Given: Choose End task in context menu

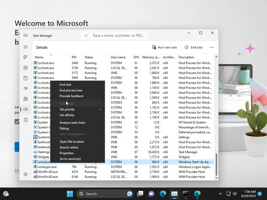Looking at the screenshot, I should tap(77, 85).
